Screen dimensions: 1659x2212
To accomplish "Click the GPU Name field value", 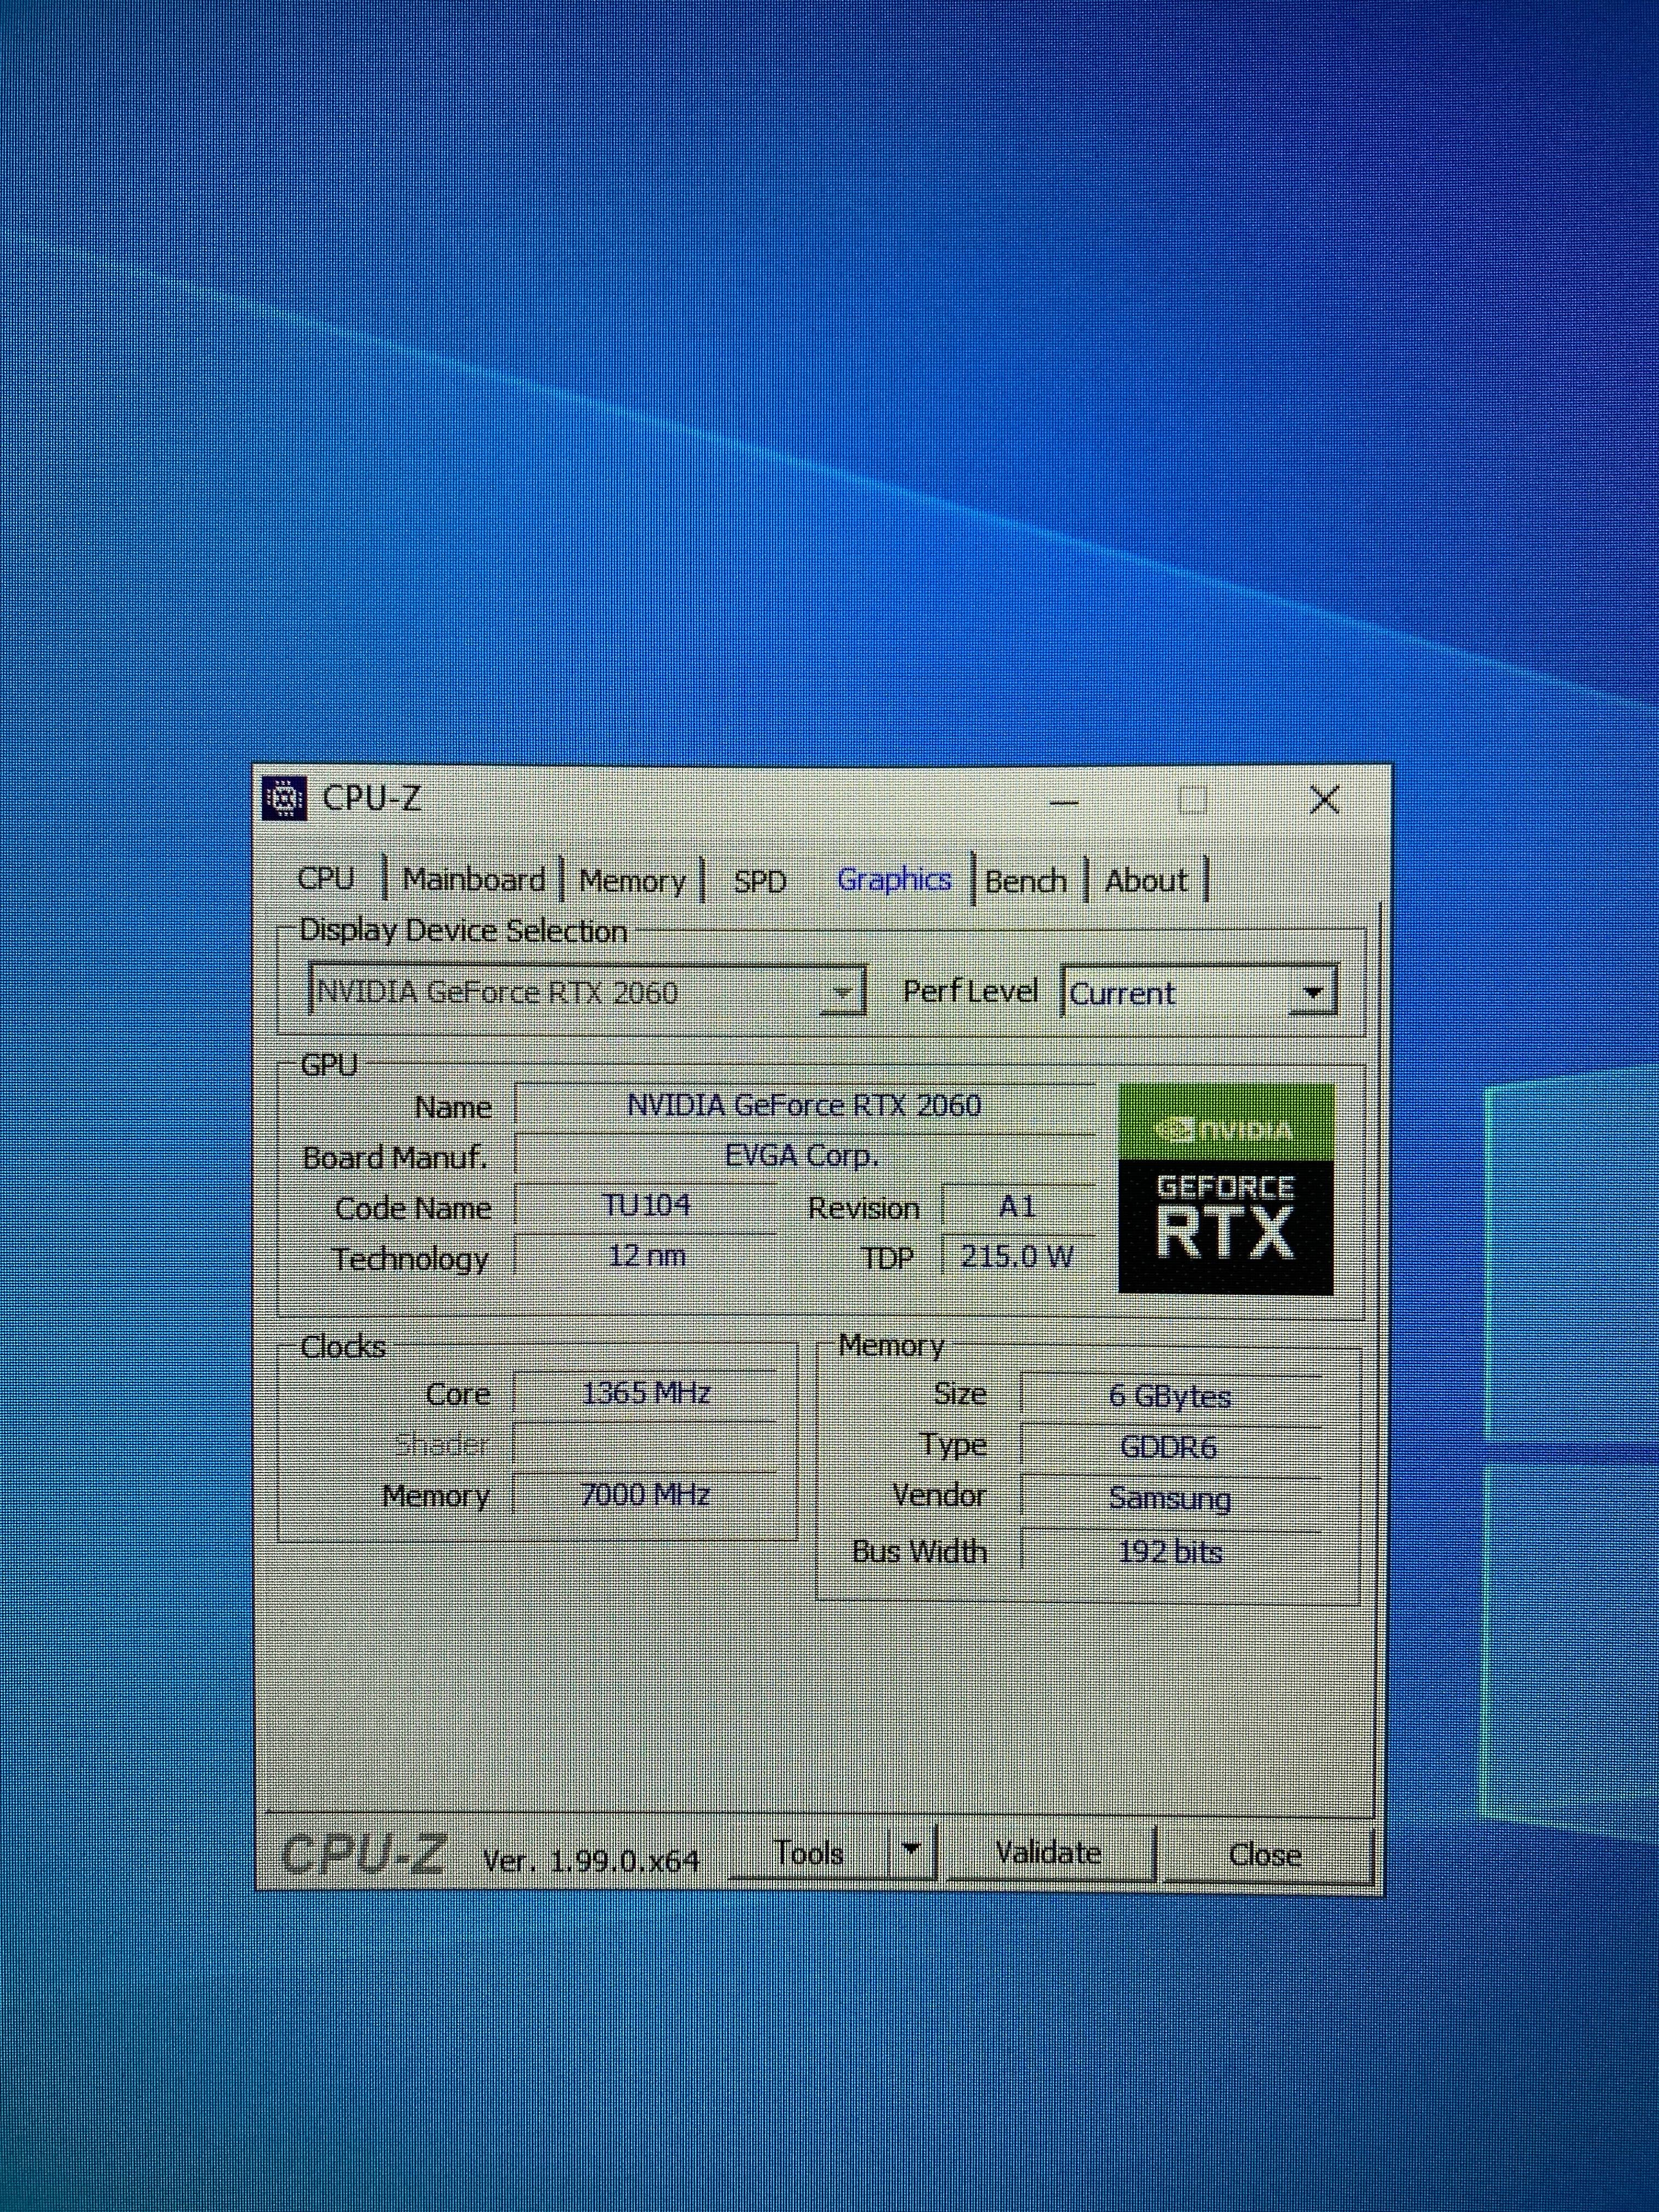I will (x=804, y=1105).
